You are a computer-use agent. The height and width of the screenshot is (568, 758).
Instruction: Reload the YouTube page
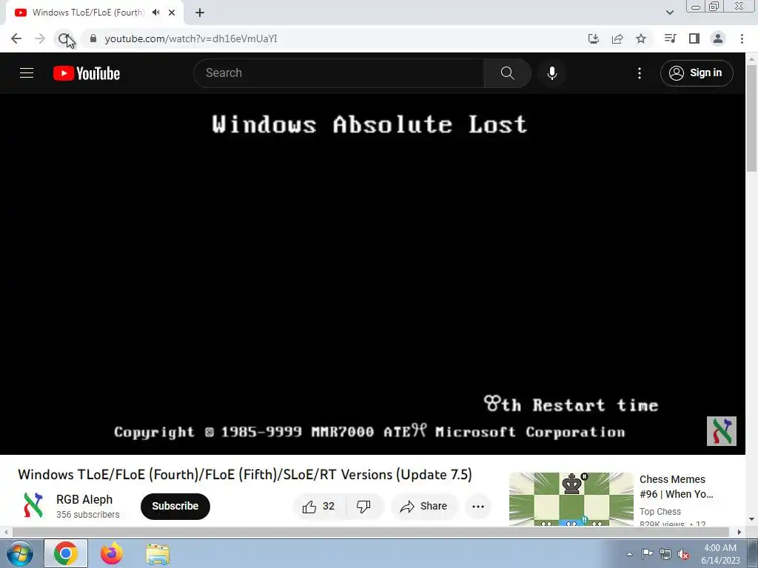pyautogui.click(x=64, y=38)
